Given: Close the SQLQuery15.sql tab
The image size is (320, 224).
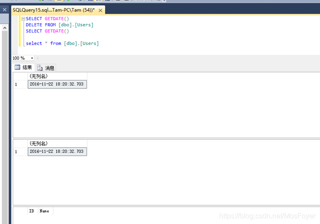Looking at the screenshot, I should point(100,10).
